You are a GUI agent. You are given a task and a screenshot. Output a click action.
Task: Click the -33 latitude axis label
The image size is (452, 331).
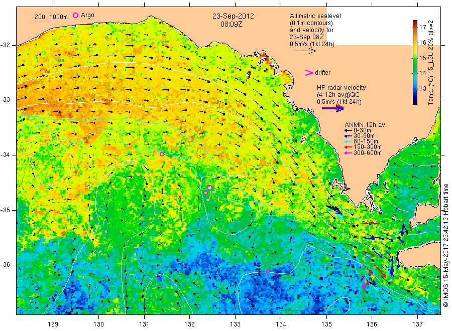coord(5,100)
